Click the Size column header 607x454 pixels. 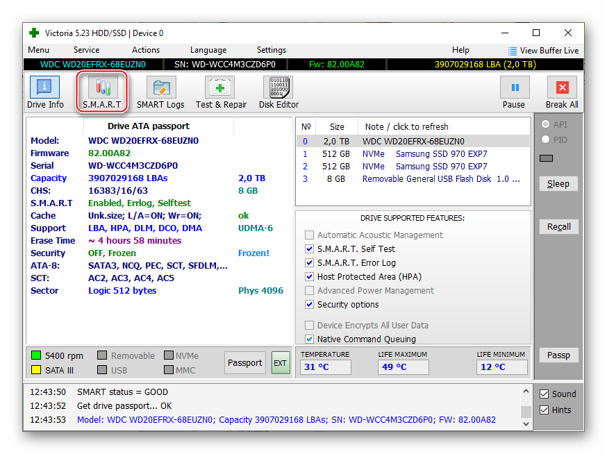click(337, 126)
